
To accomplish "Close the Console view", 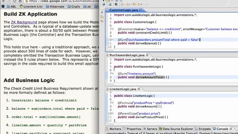I will tap(231, 129).
